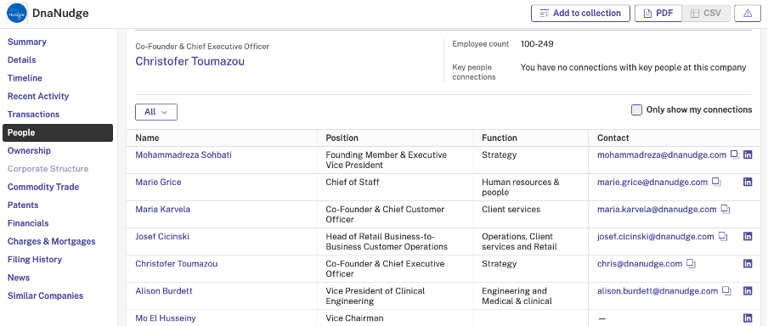Enable Only show my connections checkbox
Viewport: 768px width, 326px height.
(x=636, y=110)
